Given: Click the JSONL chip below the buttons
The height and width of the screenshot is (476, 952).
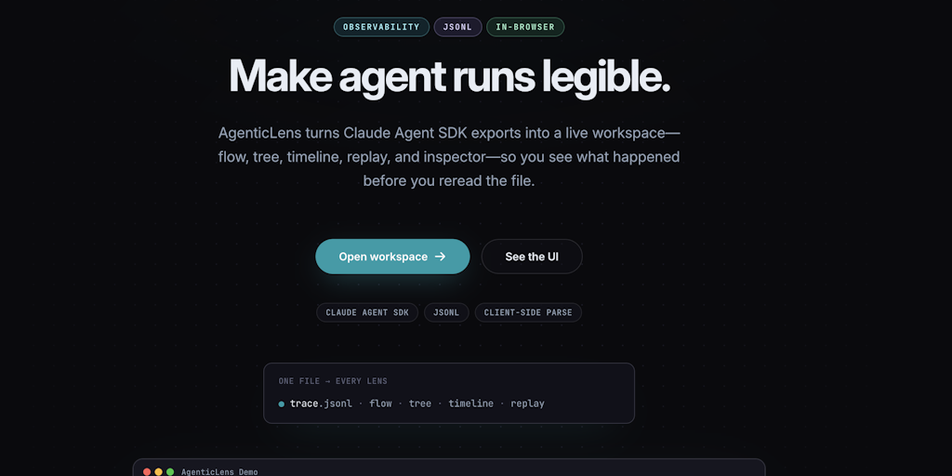Looking at the screenshot, I should 447,312.
